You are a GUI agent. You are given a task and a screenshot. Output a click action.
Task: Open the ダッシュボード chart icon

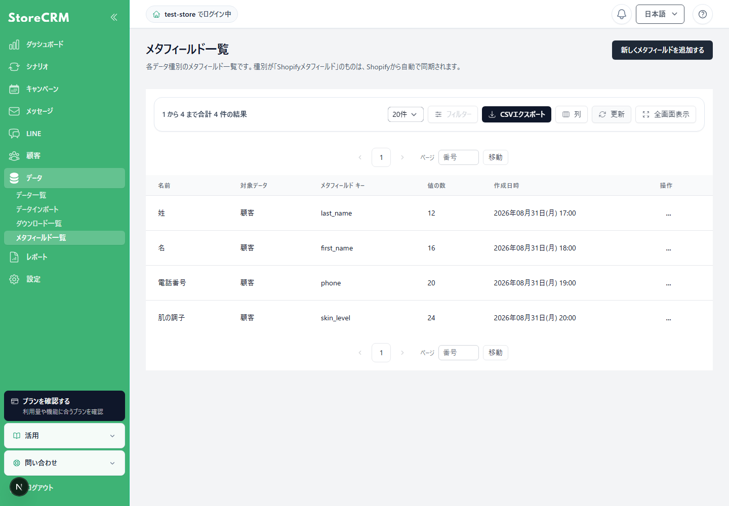click(14, 45)
